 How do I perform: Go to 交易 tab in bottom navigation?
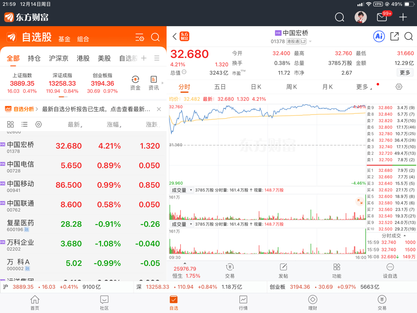coord(382,303)
